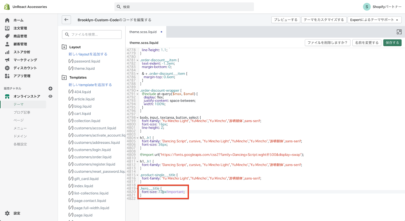The width and height of the screenshot is (405, 221).
Task: Open Orders via the inbox icon
Action: click(7, 28)
